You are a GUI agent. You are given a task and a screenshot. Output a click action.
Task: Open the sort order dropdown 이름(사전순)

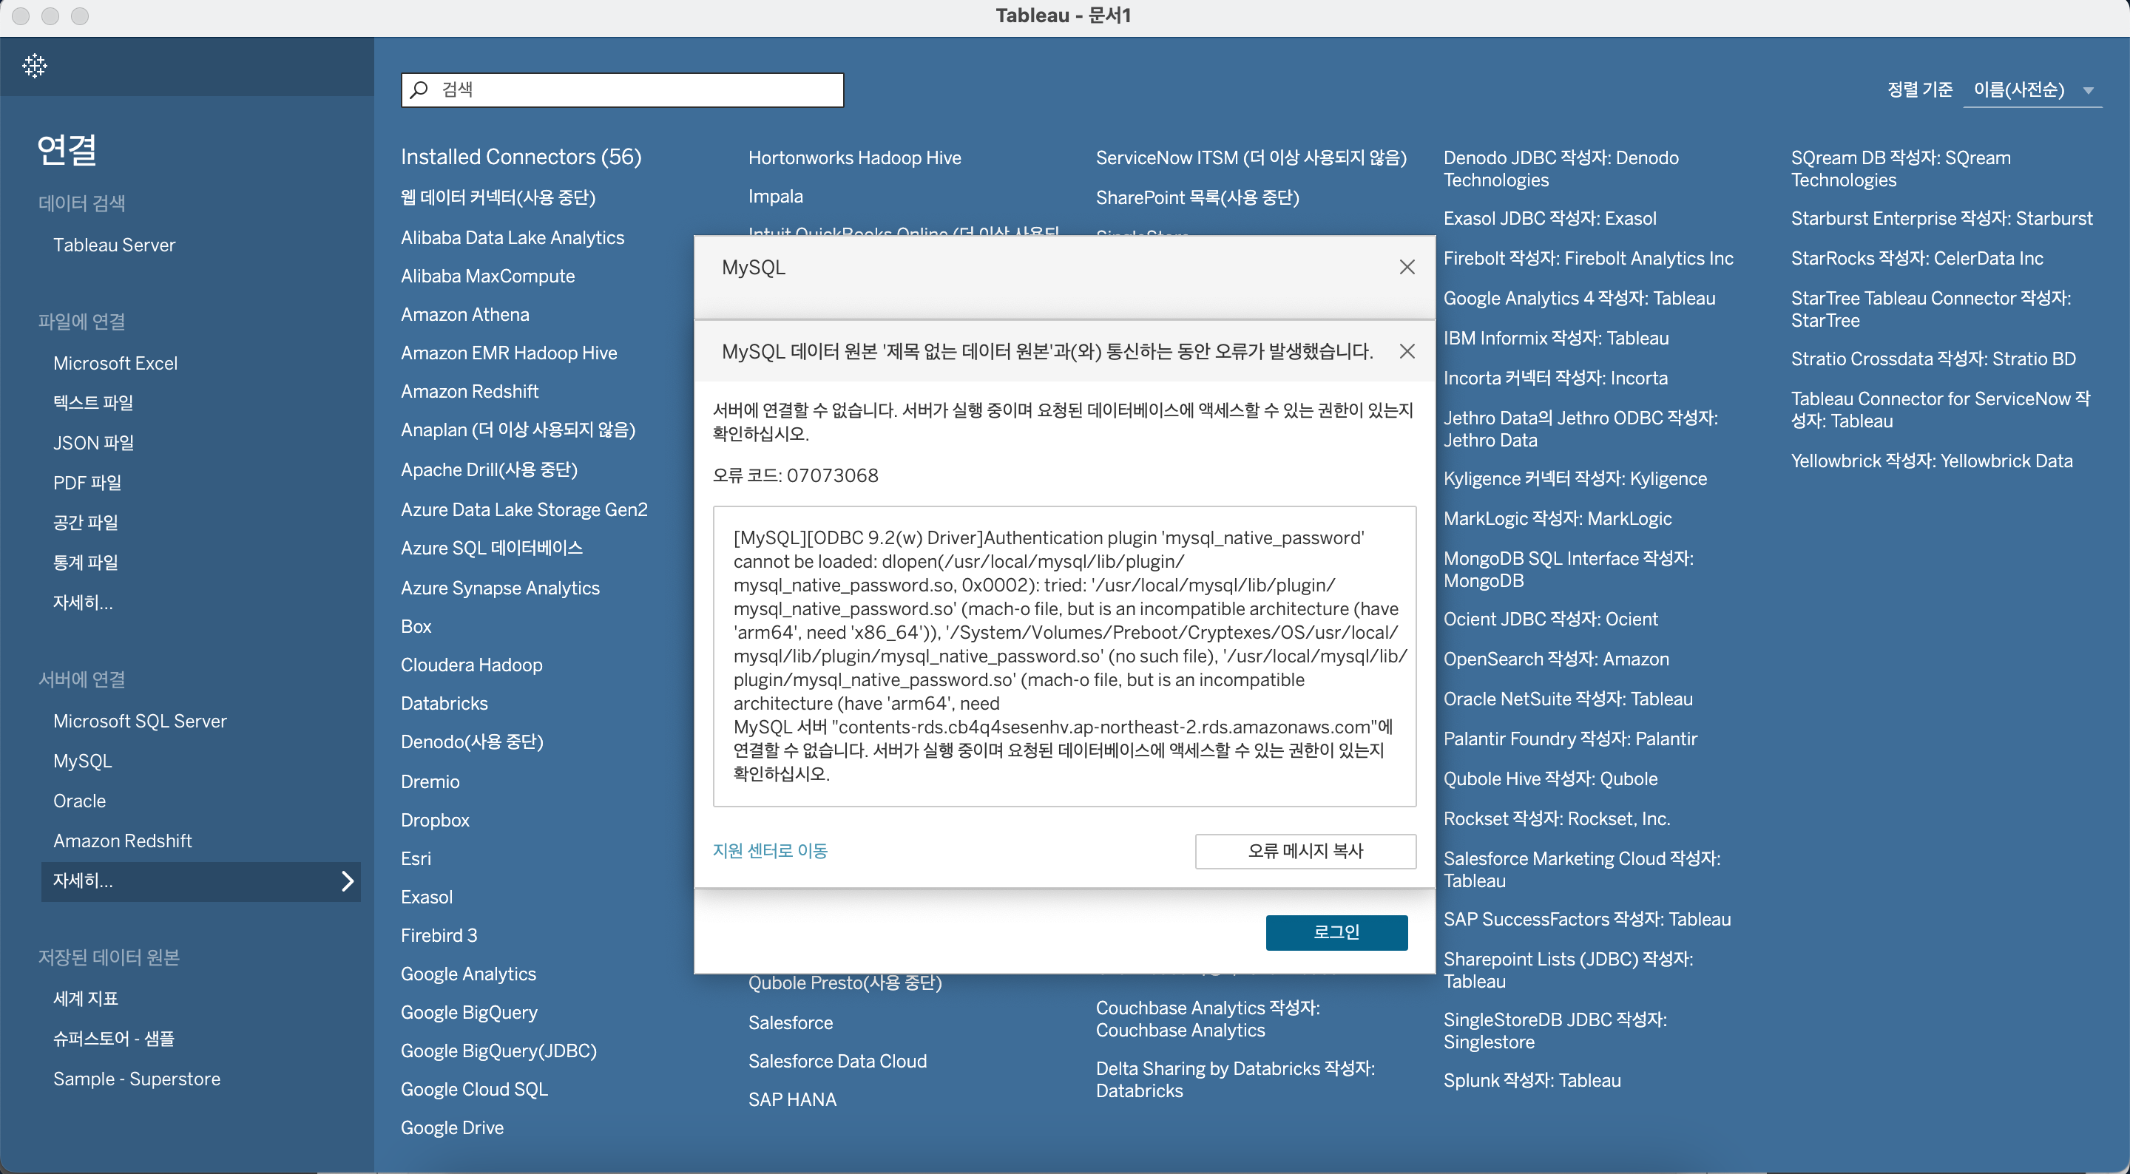coord(2032,90)
